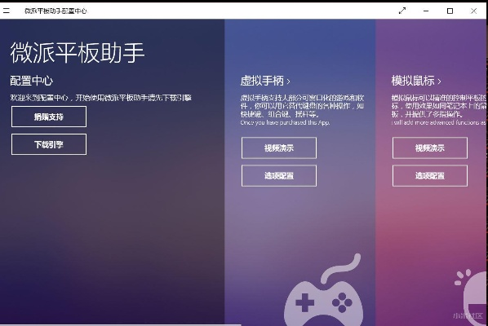
Task: Click the 微派平板助手 main title
Action: 78,52
